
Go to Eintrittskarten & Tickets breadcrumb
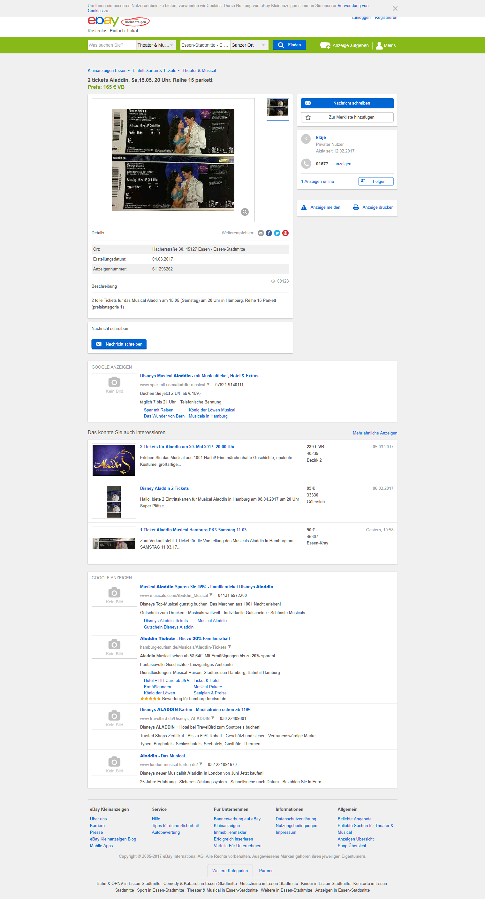[x=154, y=71]
